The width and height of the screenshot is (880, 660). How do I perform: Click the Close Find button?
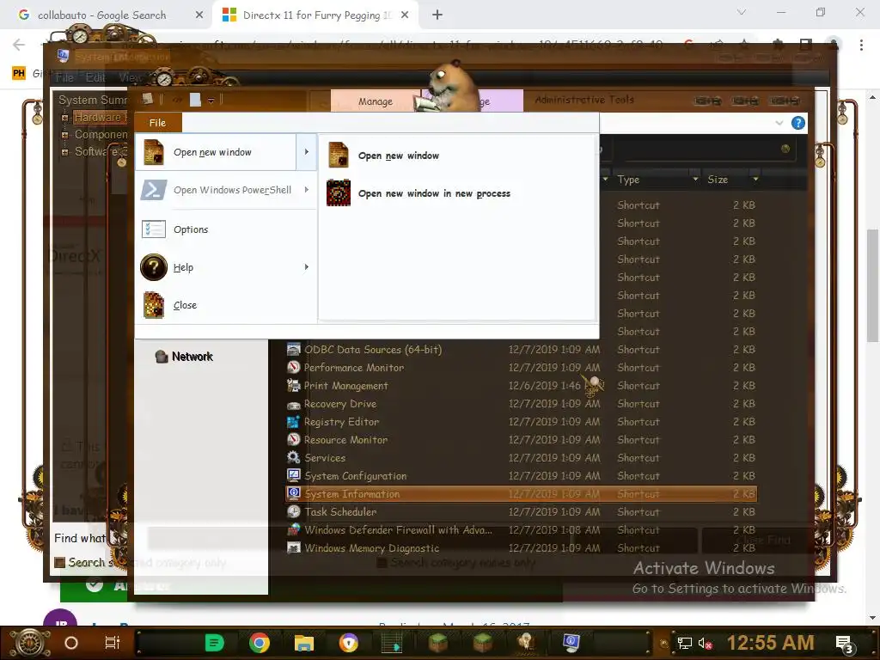757,540
